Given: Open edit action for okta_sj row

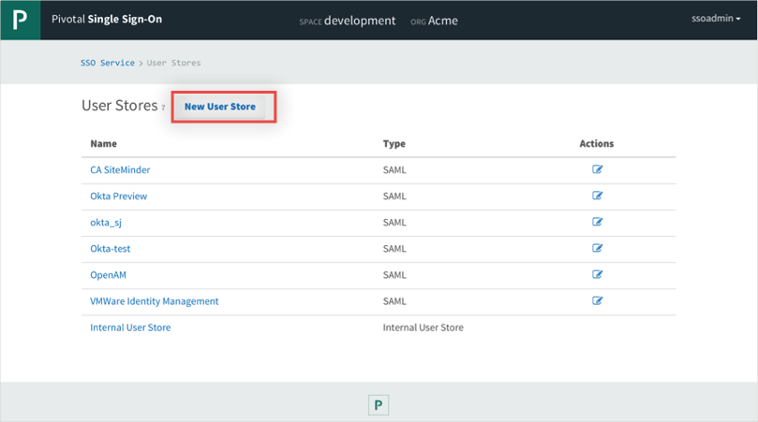Looking at the screenshot, I should (597, 222).
